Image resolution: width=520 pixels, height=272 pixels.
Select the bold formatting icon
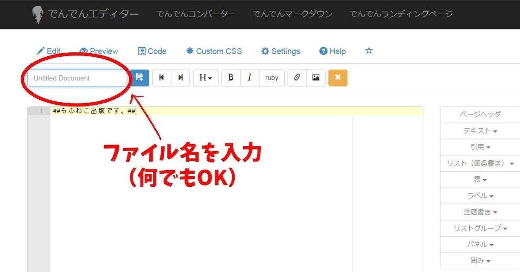[x=231, y=78]
